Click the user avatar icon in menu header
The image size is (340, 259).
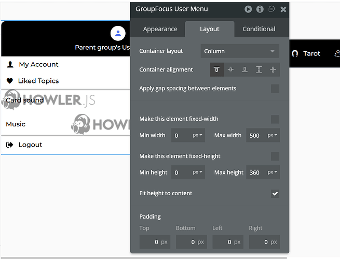coord(118,33)
